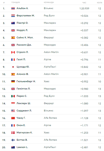Open the Aston Martin team of Алонсо
This screenshot has width=104, height=151.
(x=51, y=74)
